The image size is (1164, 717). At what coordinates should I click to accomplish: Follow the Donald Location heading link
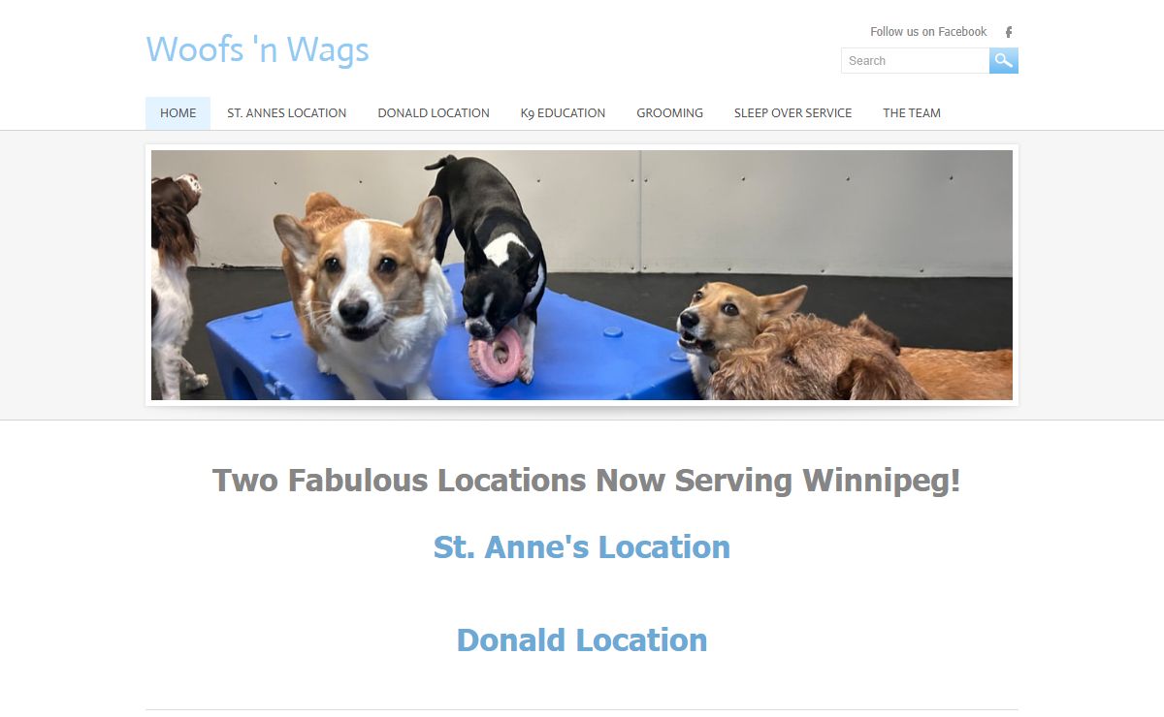pos(582,639)
